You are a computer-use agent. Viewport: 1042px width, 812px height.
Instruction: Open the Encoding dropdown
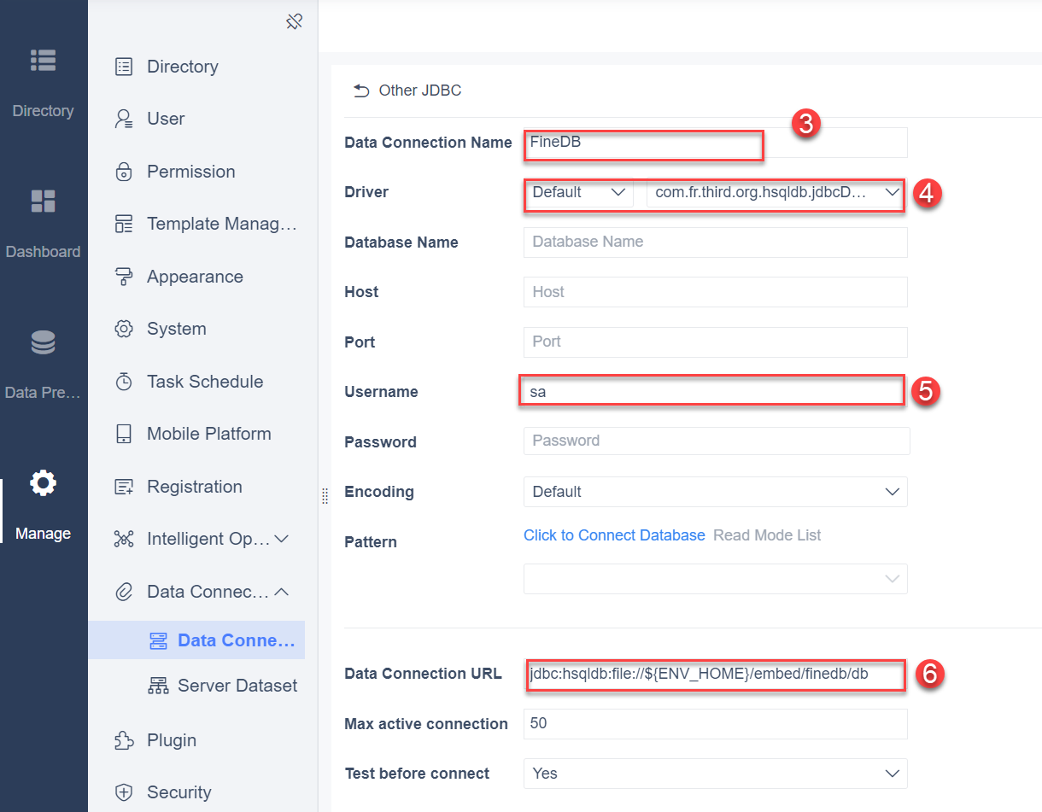pos(715,492)
